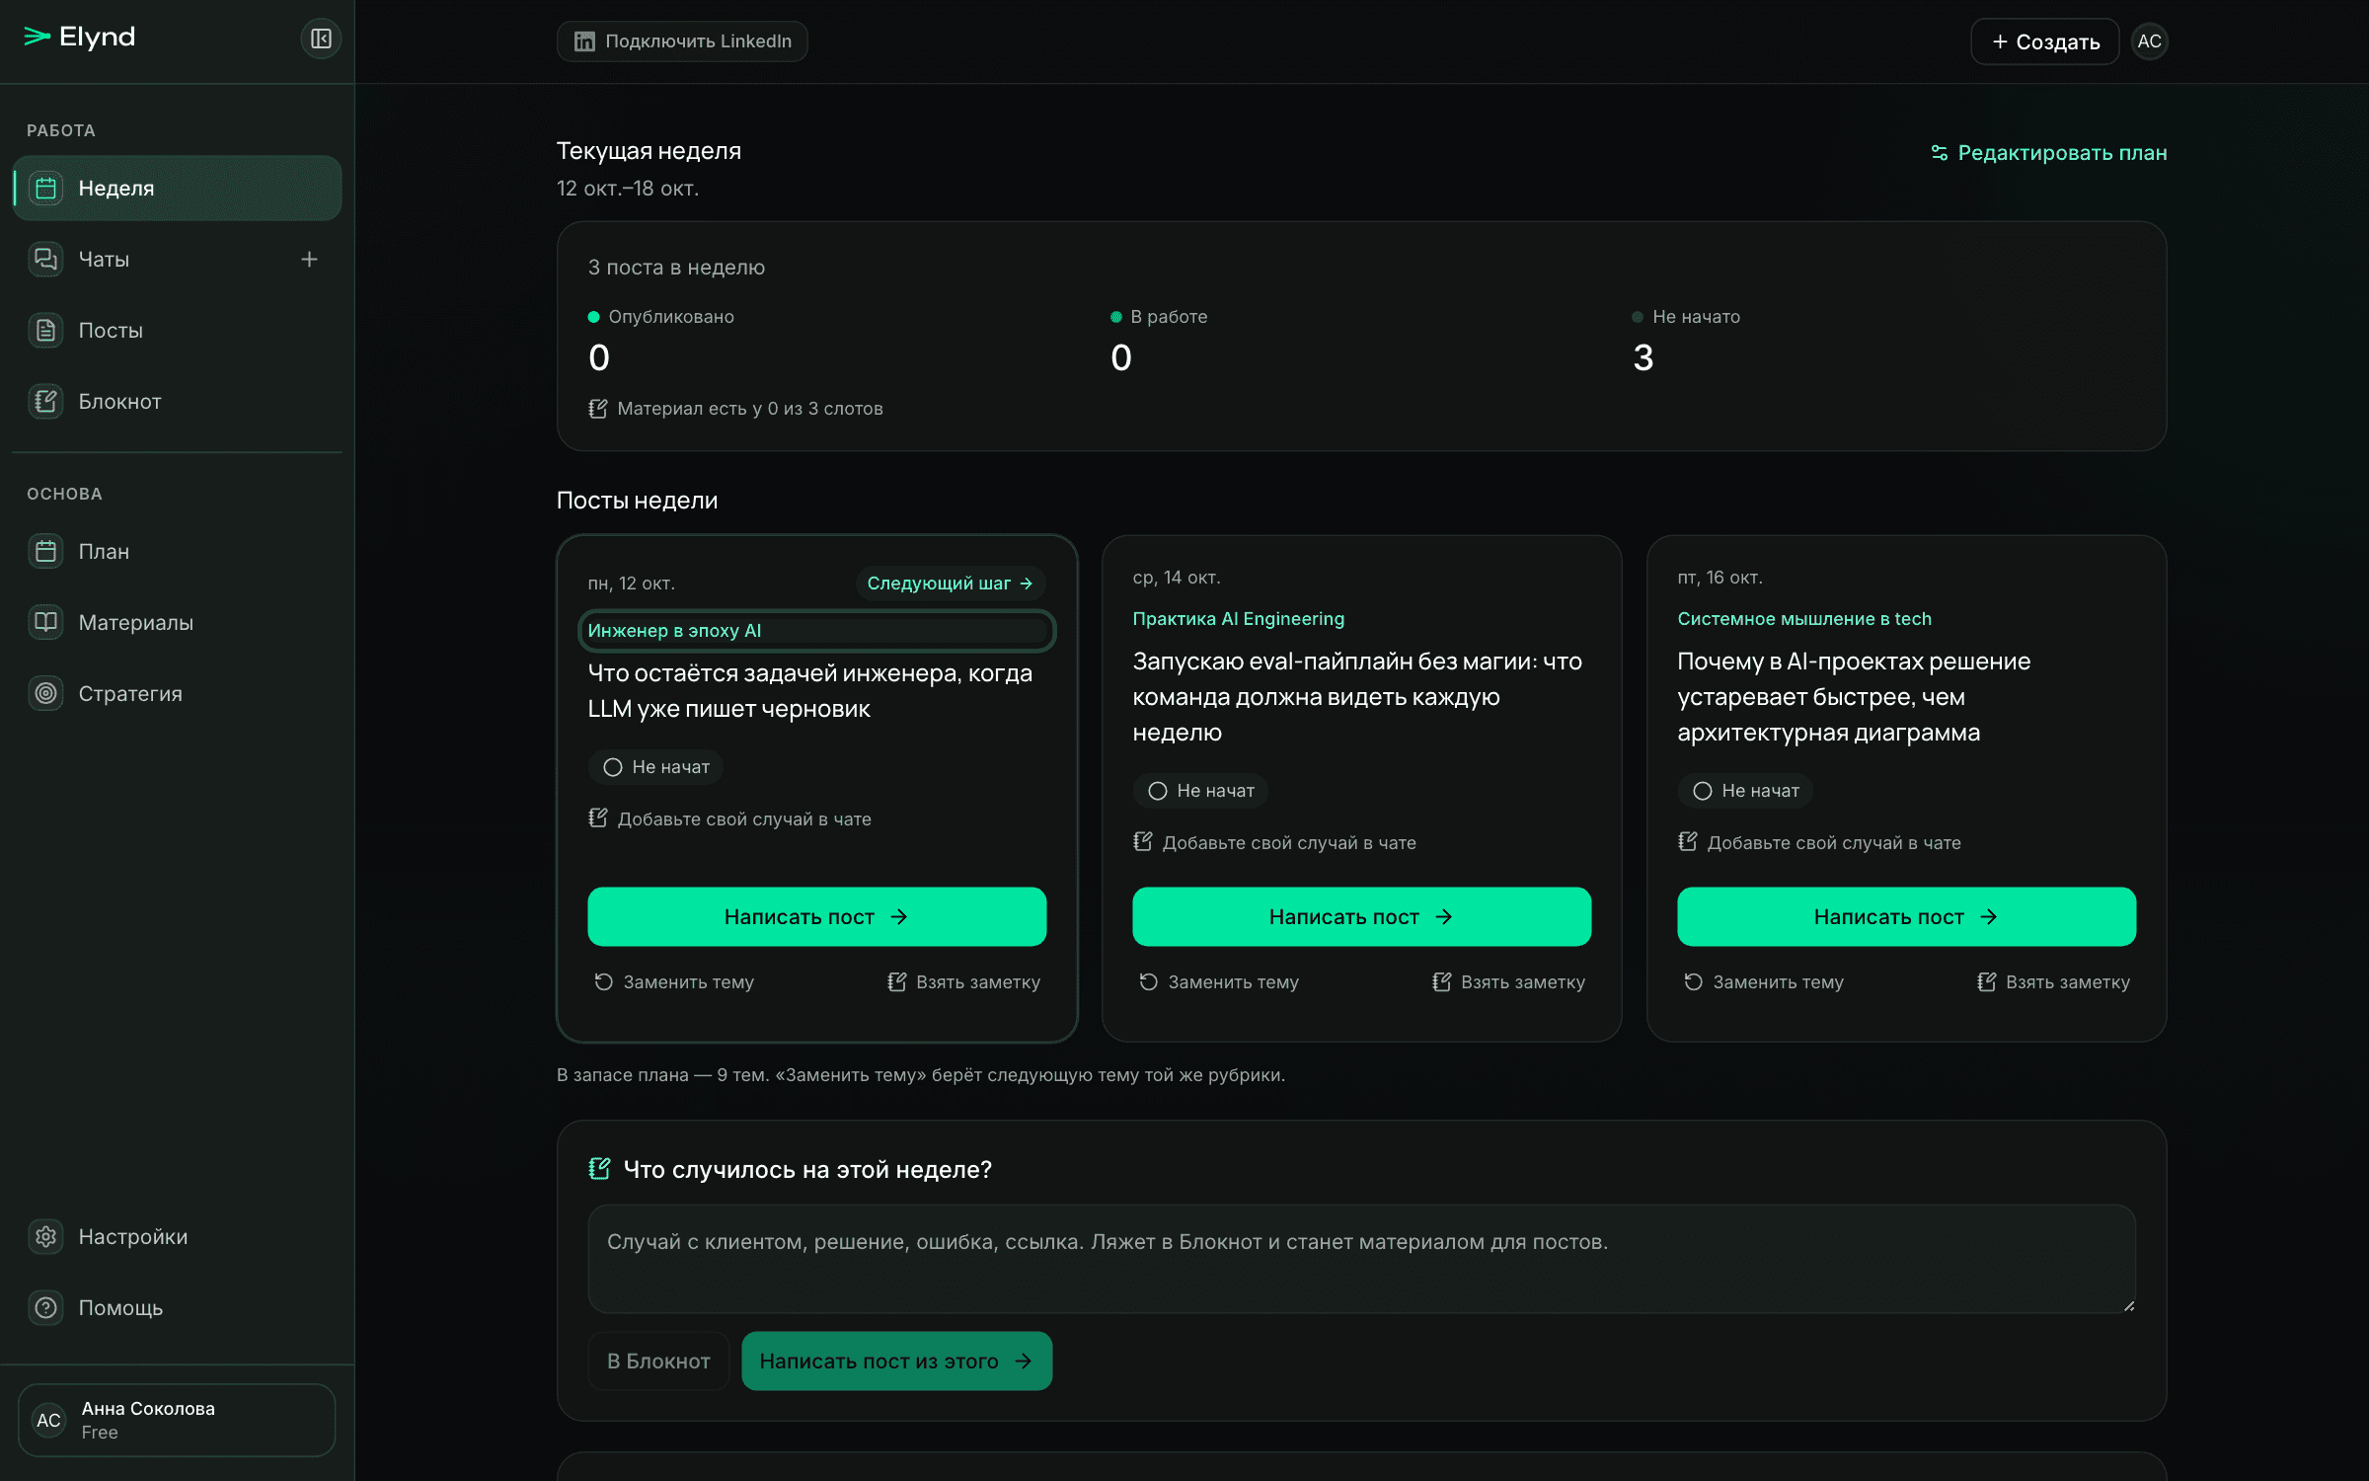Click the LinkedIn icon in header
This screenshot has height=1481, width=2369.
584,41
